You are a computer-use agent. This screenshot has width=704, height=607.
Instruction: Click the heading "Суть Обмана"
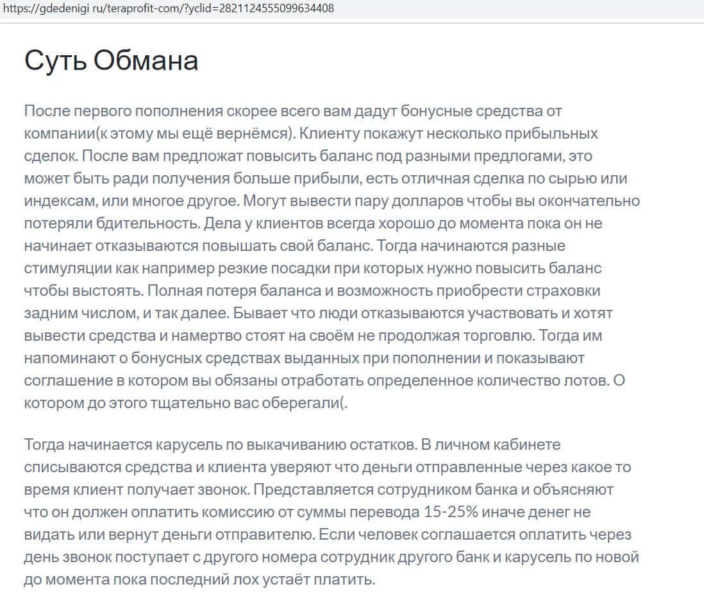pyautogui.click(x=111, y=60)
